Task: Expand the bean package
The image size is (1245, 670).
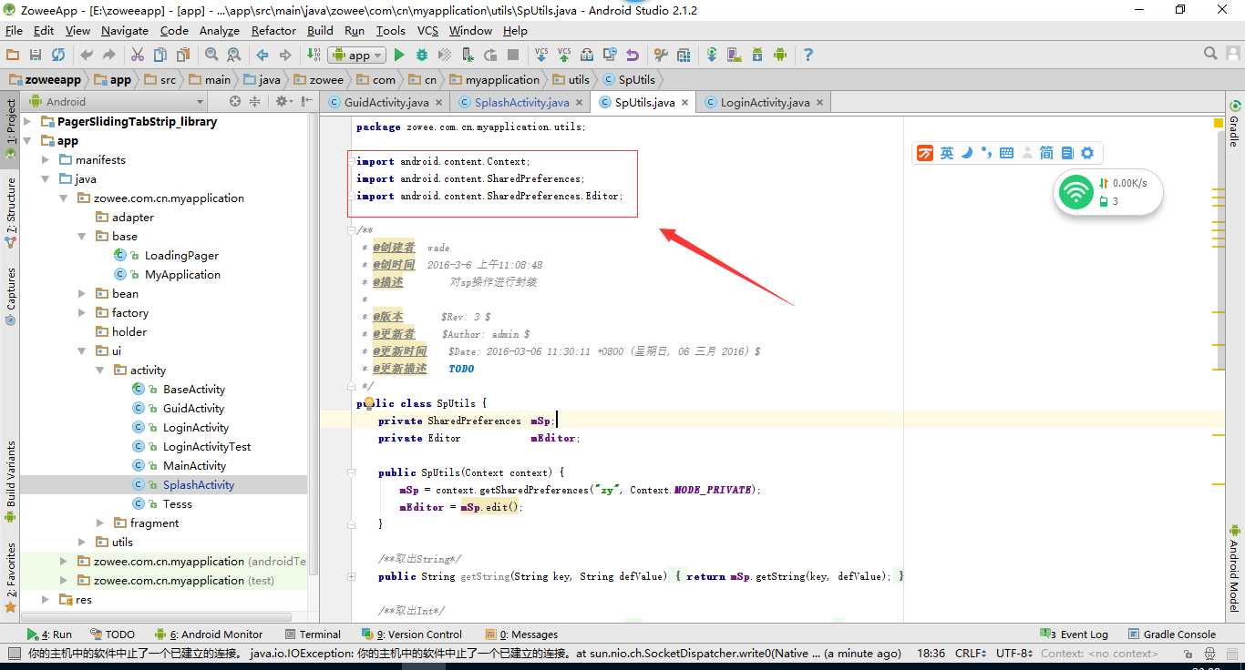Action: [82, 293]
